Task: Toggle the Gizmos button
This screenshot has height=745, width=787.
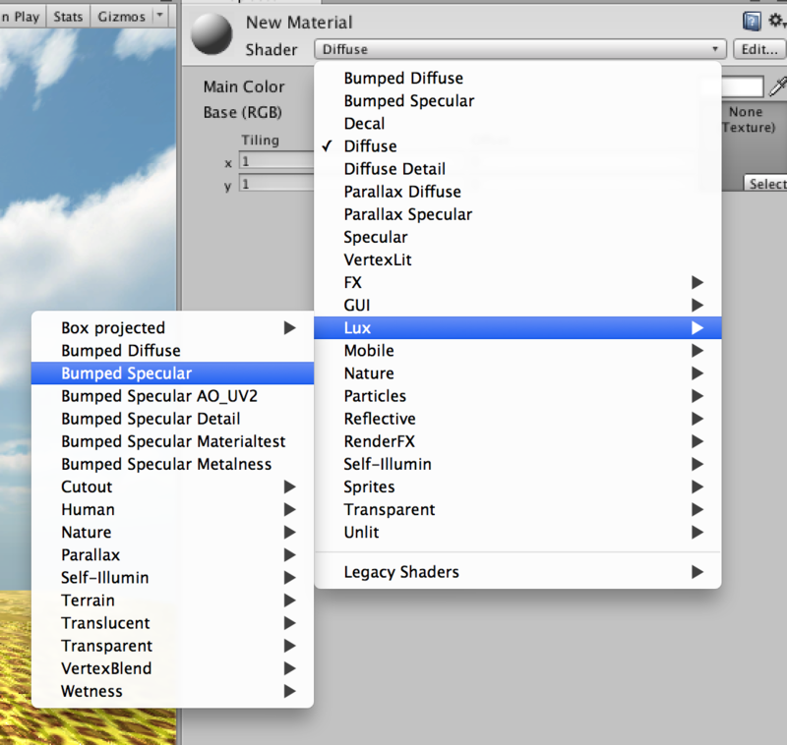Action: (x=121, y=17)
